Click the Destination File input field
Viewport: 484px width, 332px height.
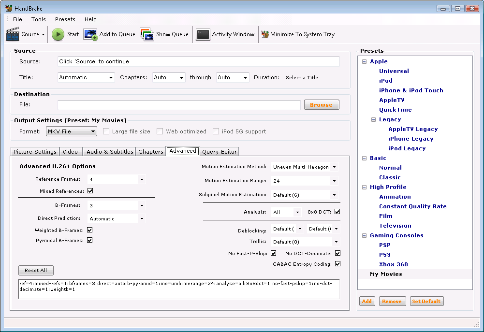179,104
